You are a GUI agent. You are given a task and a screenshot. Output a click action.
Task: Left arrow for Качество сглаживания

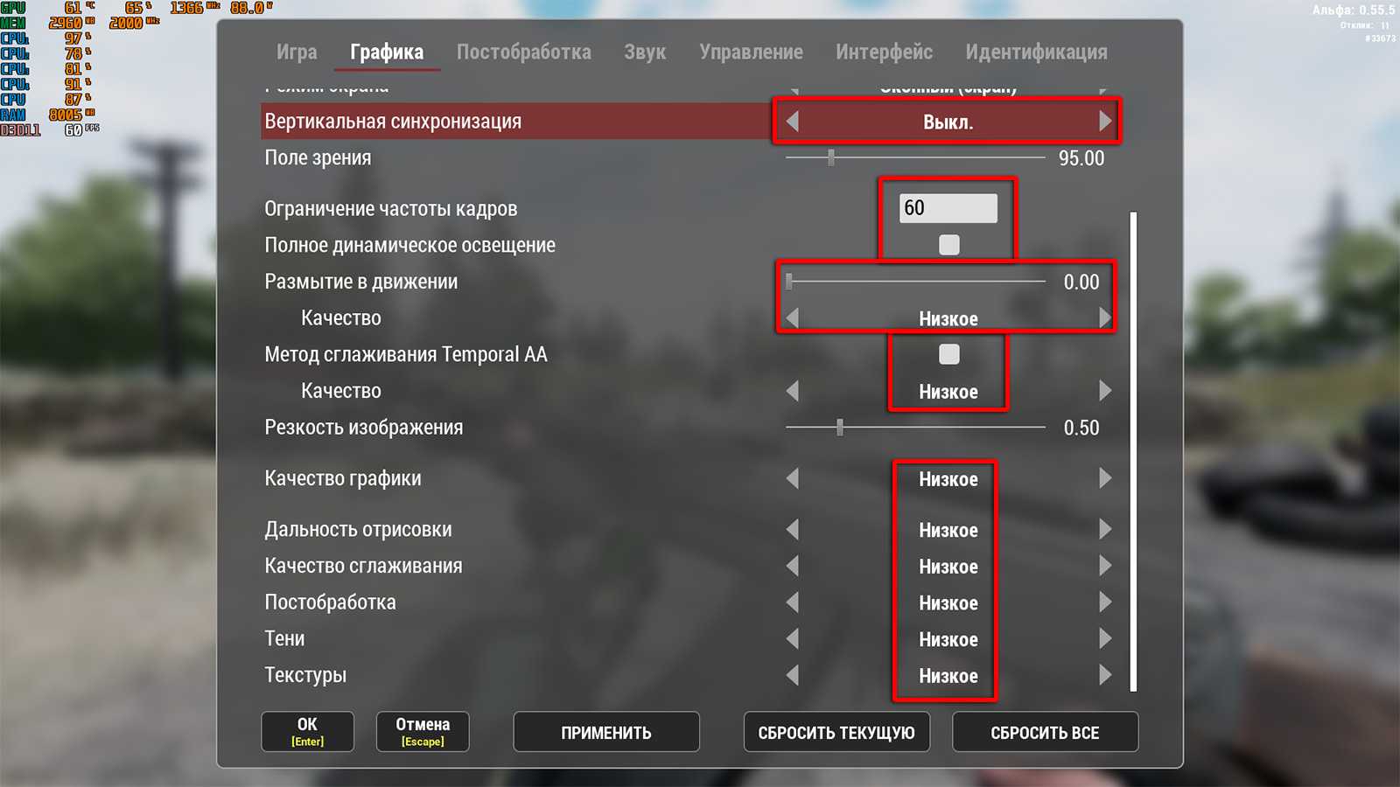coord(792,566)
